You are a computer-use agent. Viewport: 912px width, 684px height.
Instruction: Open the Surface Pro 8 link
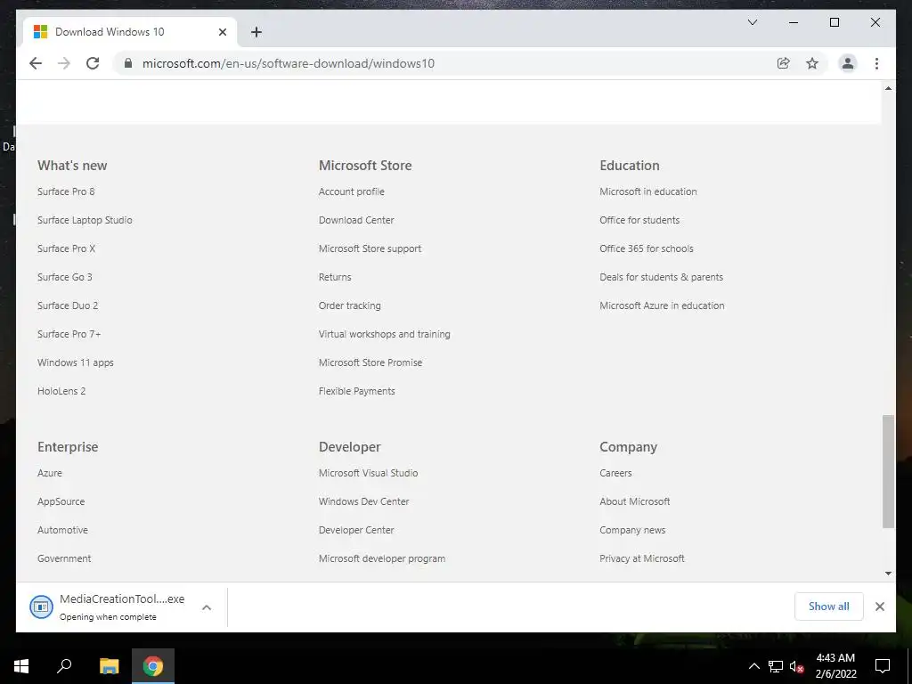coord(66,191)
